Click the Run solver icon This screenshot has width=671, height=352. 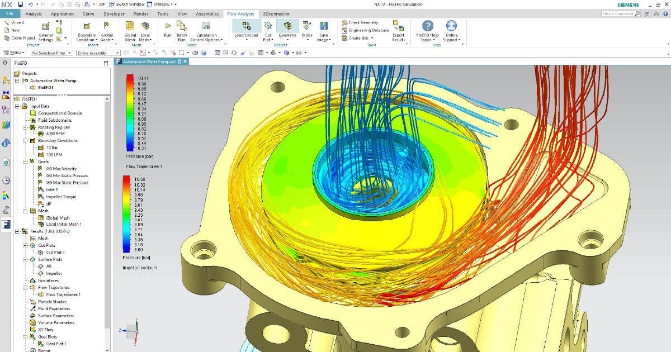click(x=168, y=26)
